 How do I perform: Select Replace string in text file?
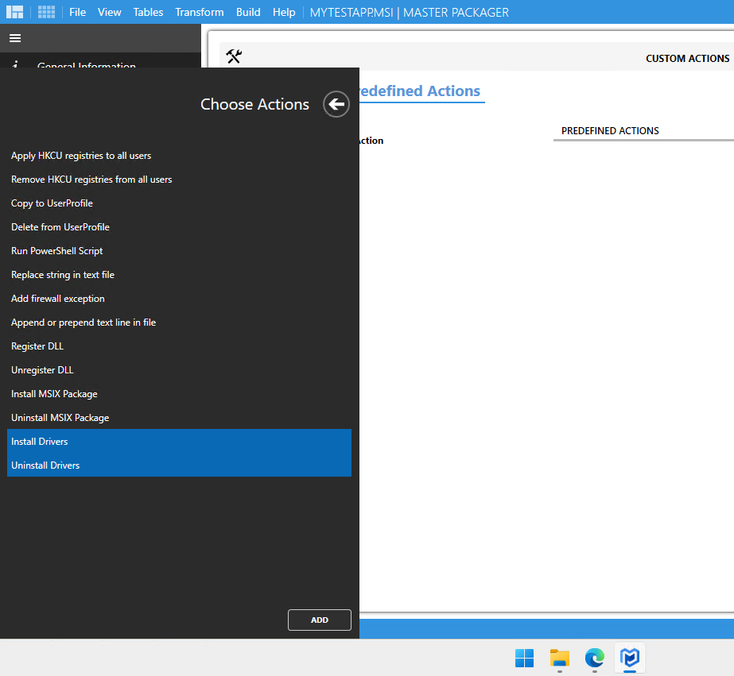pyautogui.click(x=179, y=275)
